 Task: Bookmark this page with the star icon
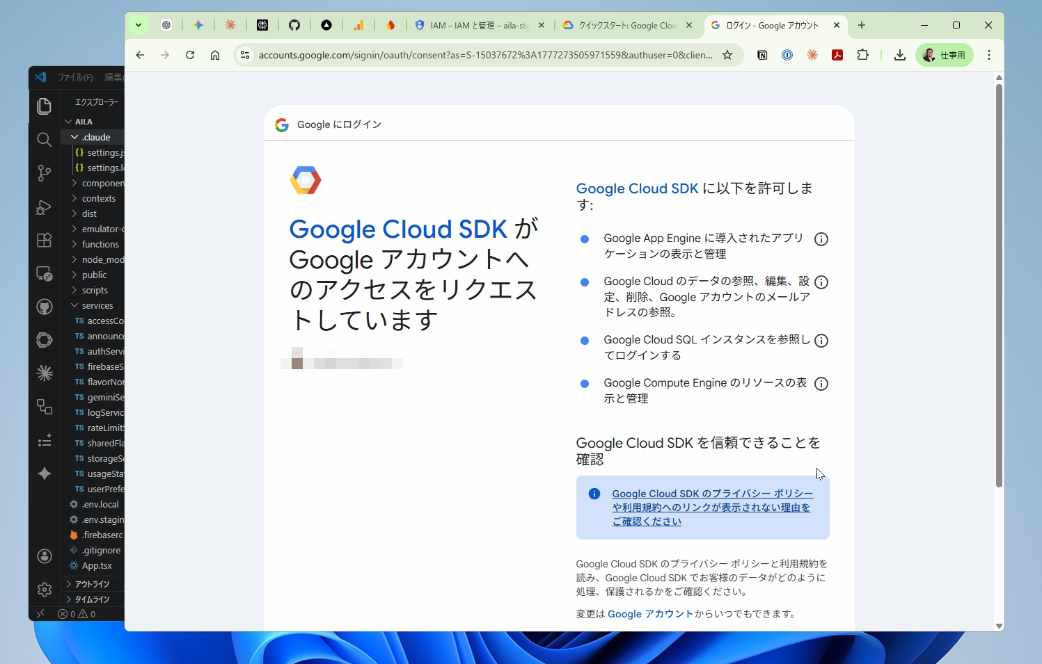tap(727, 55)
